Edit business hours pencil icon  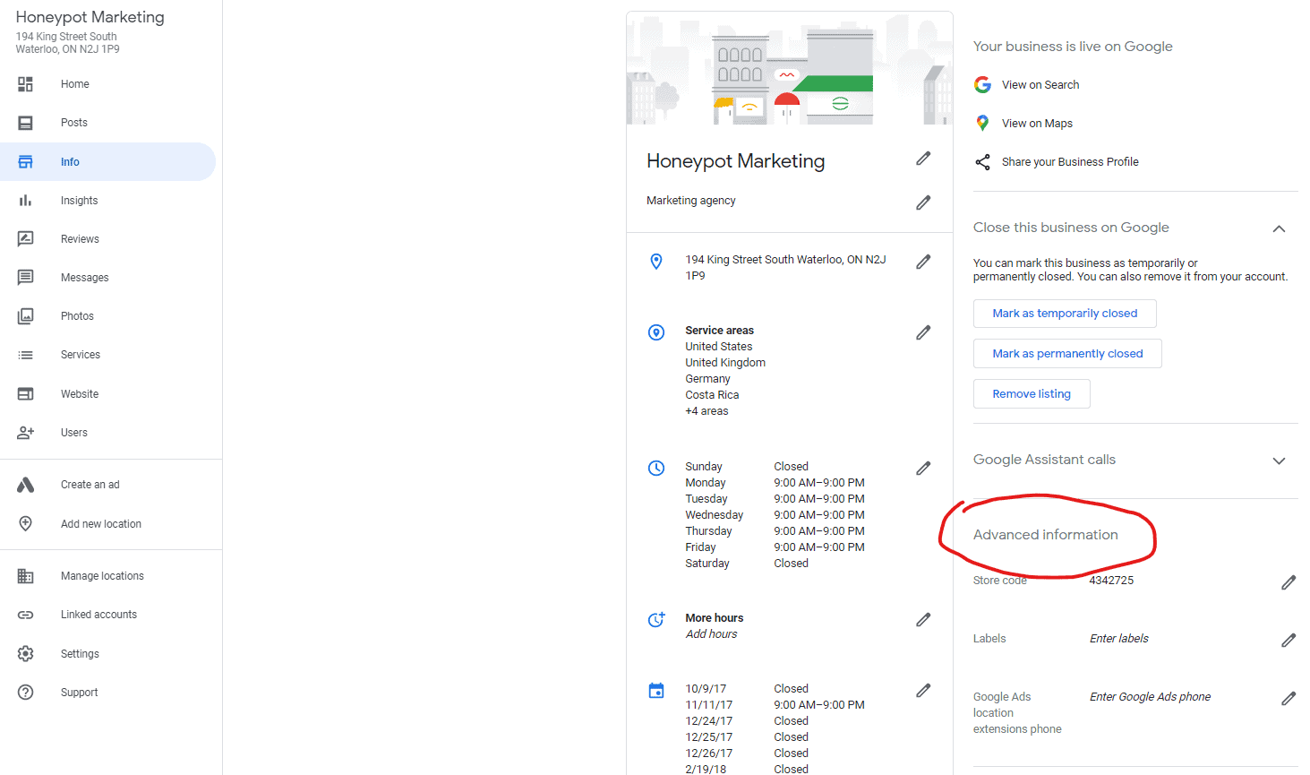click(923, 469)
